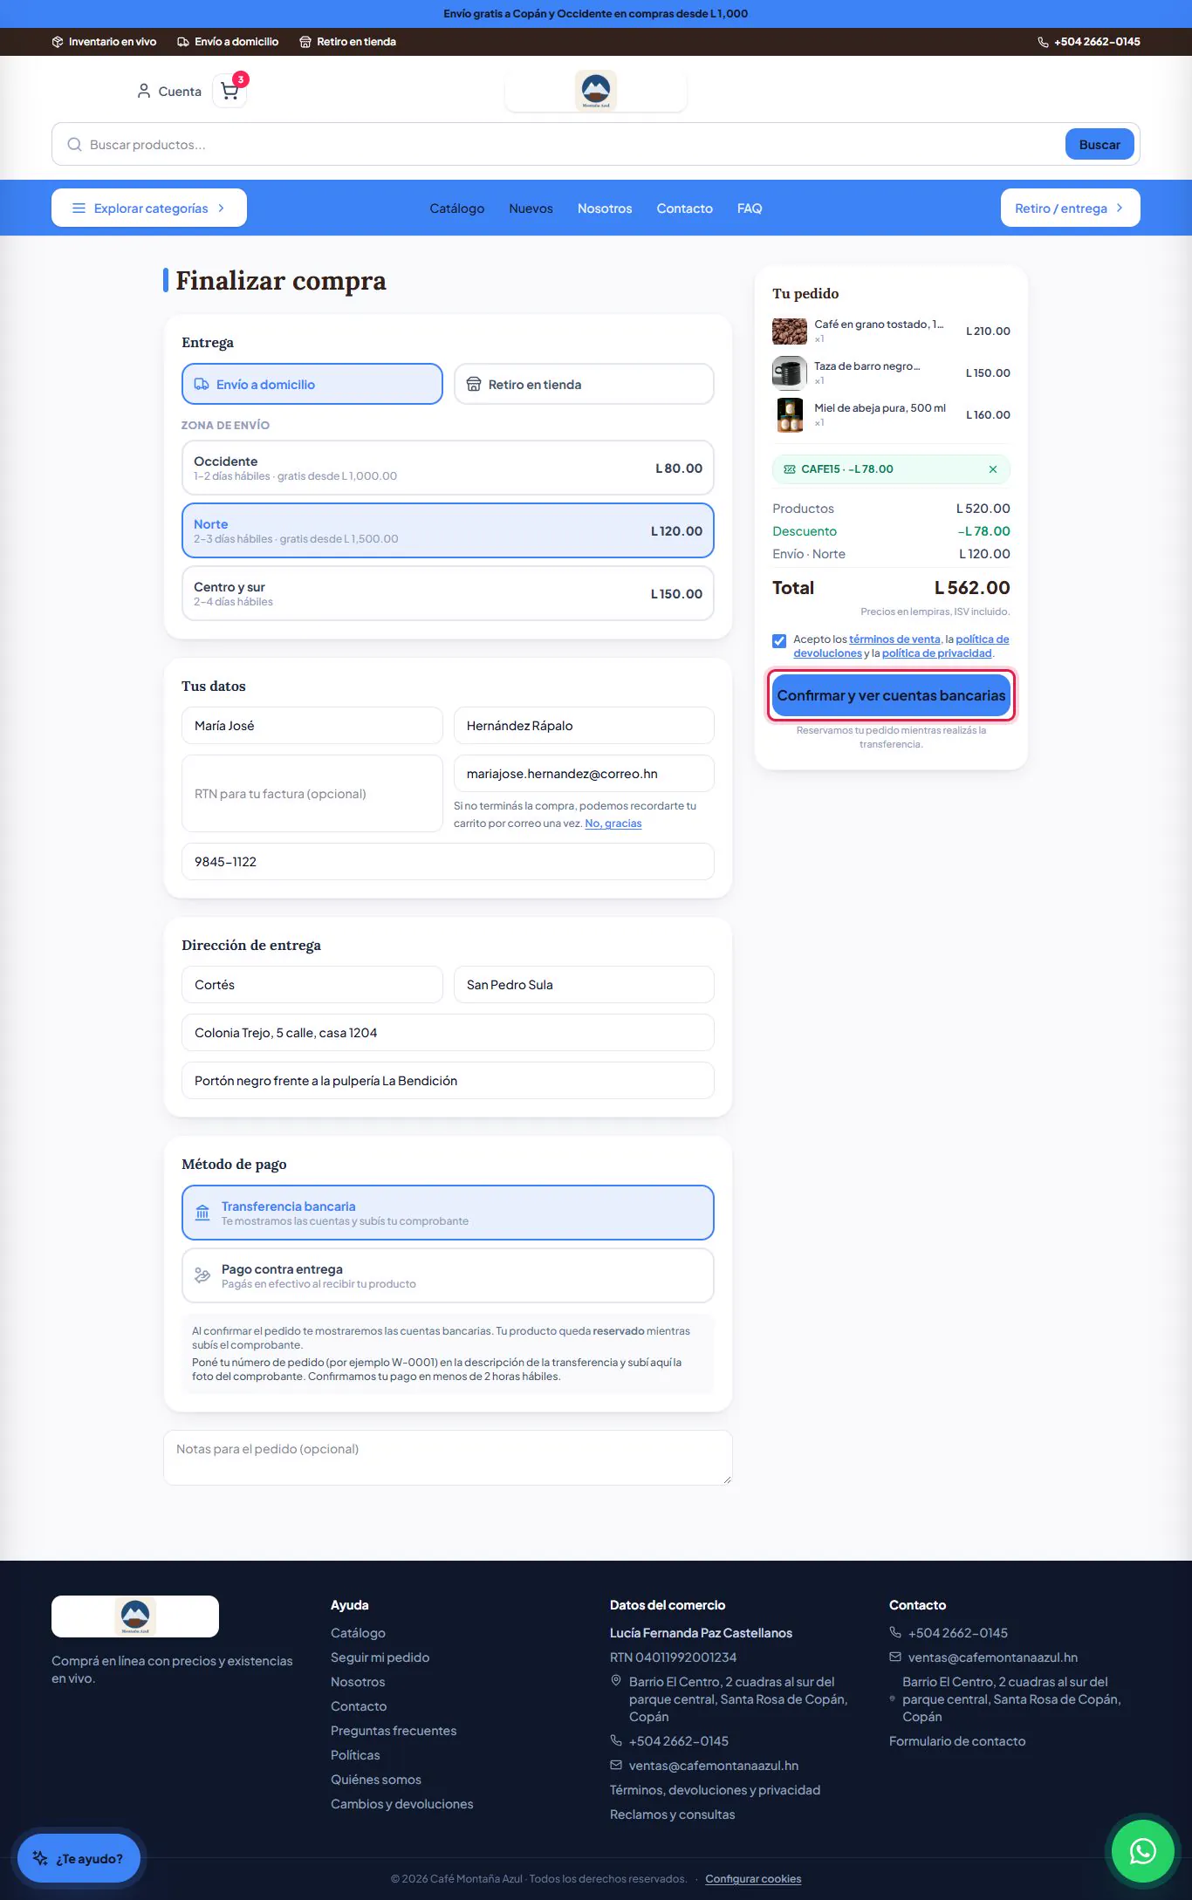This screenshot has height=1900, width=1192.
Task: Expand Explorar categorías menu
Action: pos(149,208)
